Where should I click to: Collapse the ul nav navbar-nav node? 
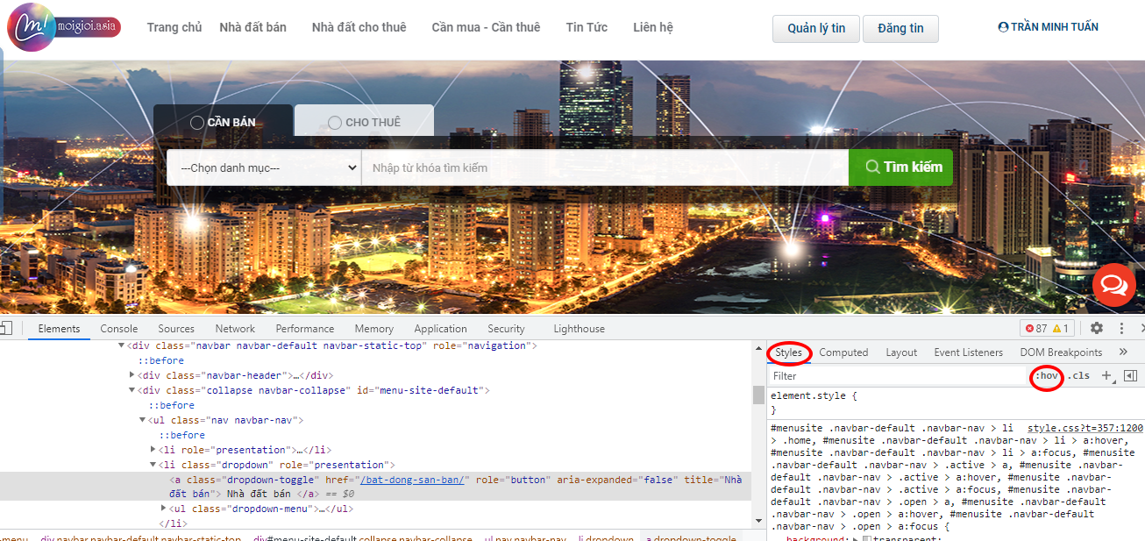click(x=143, y=420)
